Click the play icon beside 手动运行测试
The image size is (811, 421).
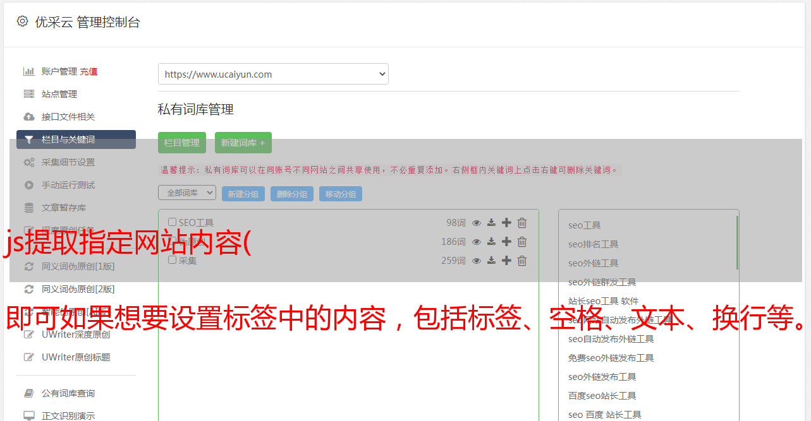click(x=29, y=185)
